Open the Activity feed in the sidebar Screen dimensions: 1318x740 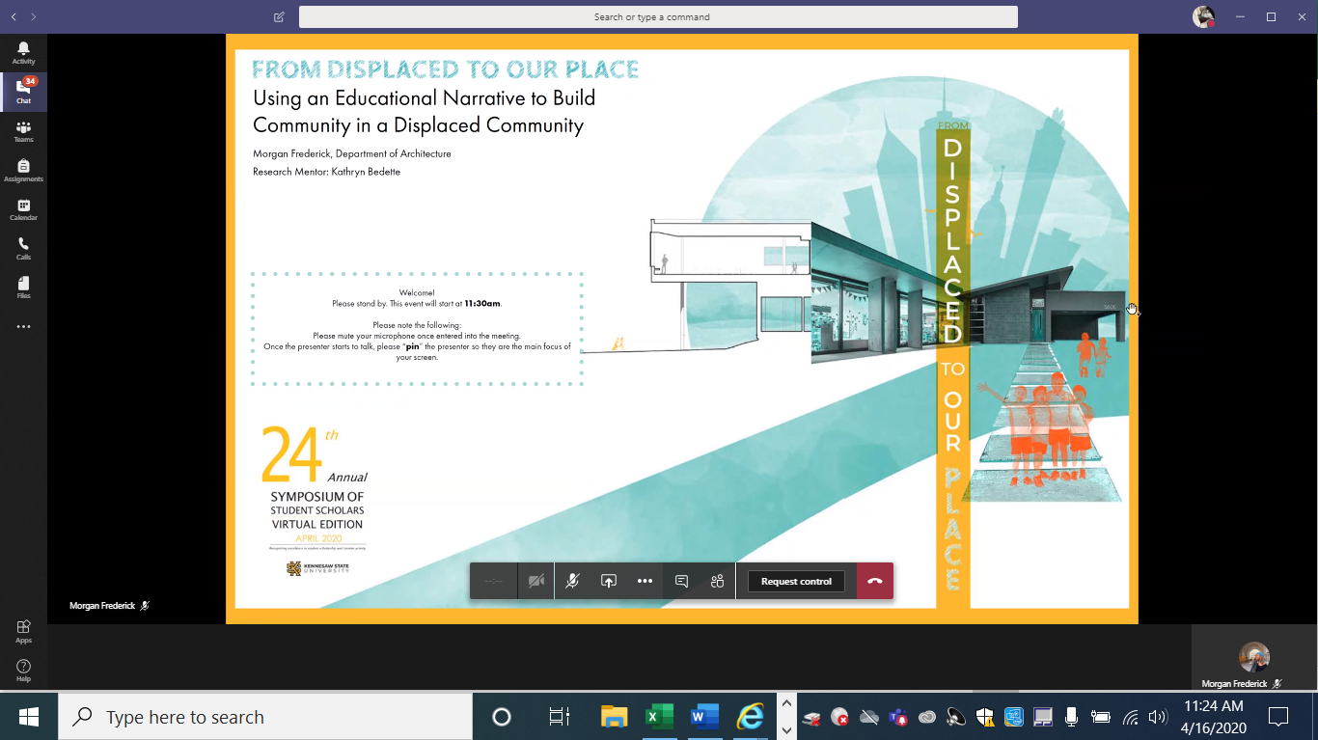tap(23, 53)
